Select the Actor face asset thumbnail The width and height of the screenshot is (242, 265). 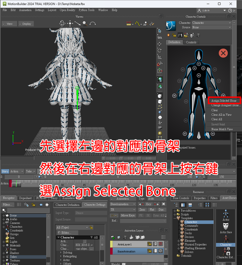pyautogui.click(x=226, y=228)
